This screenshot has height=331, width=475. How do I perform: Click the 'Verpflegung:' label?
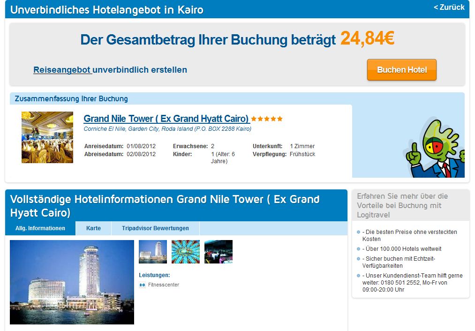(270, 154)
